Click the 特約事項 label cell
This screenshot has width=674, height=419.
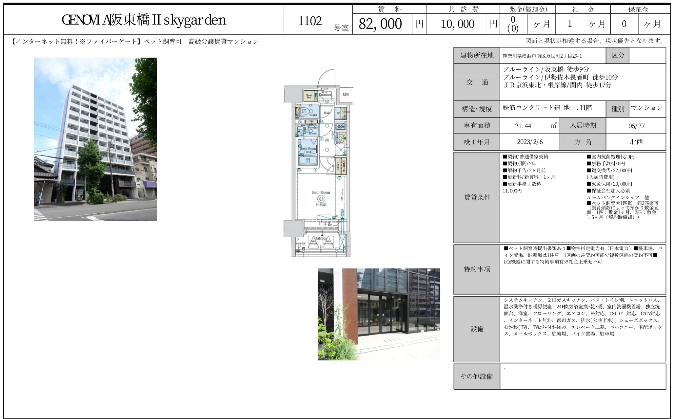477,269
